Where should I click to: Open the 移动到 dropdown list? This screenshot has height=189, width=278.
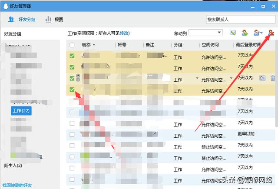click(205, 33)
